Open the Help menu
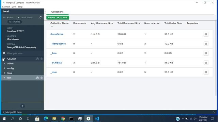This screenshot has height=122, width=218. (x=20, y=7)
